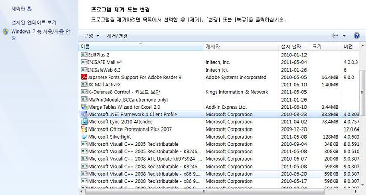Click publisher Add-in Express Ltd.
The image size is (366, 195).
pyautogui.click(x=226, y=107)
